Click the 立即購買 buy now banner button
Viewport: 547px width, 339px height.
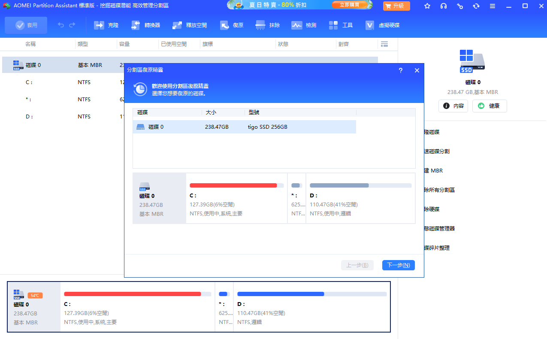click(x=350, y=5)
